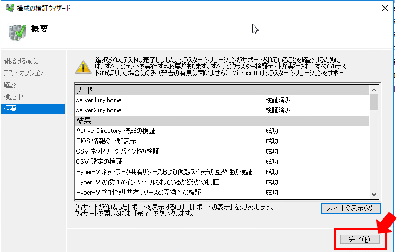Select the 開始する前に step
The height and width of the screenshot is (252, 397).
pos(21,61)
